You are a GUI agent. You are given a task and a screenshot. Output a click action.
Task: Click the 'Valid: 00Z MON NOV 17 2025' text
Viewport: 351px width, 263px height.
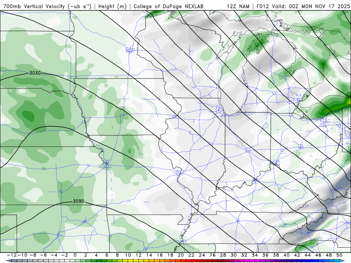(311, 6)
